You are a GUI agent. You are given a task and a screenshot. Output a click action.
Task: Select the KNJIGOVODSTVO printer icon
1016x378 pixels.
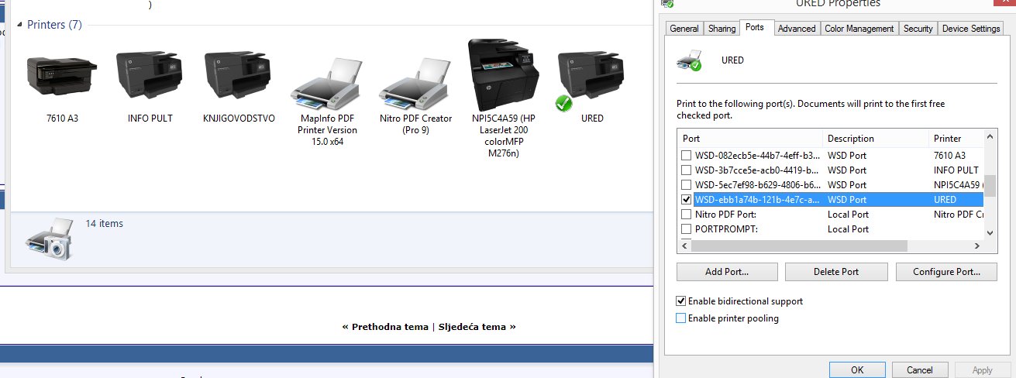pyautogui.click(x=239, y=74)
